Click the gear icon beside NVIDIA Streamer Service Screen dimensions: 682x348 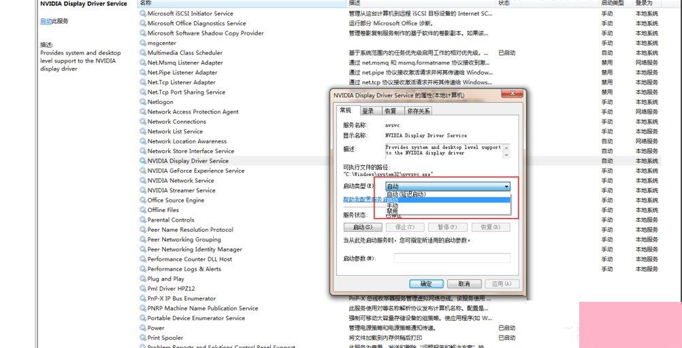143,190
